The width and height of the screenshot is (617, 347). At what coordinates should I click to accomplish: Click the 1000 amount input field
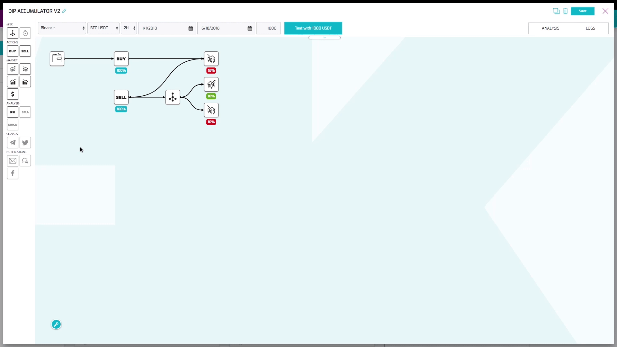point(268,28)
